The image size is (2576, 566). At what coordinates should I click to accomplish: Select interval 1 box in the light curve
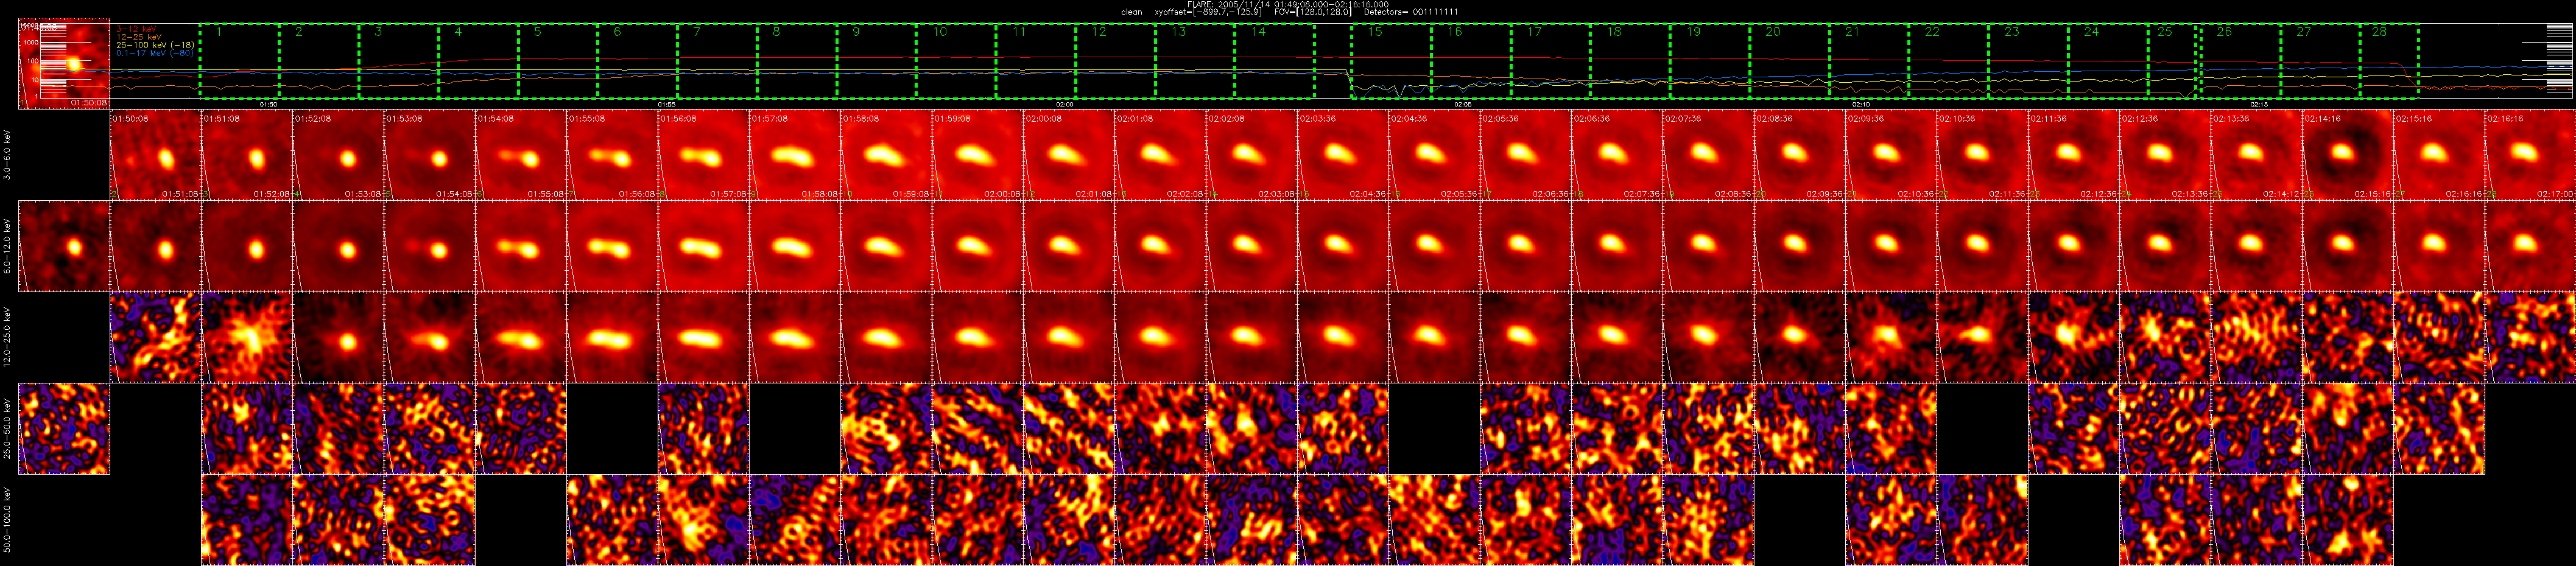[x=239, y=61]
